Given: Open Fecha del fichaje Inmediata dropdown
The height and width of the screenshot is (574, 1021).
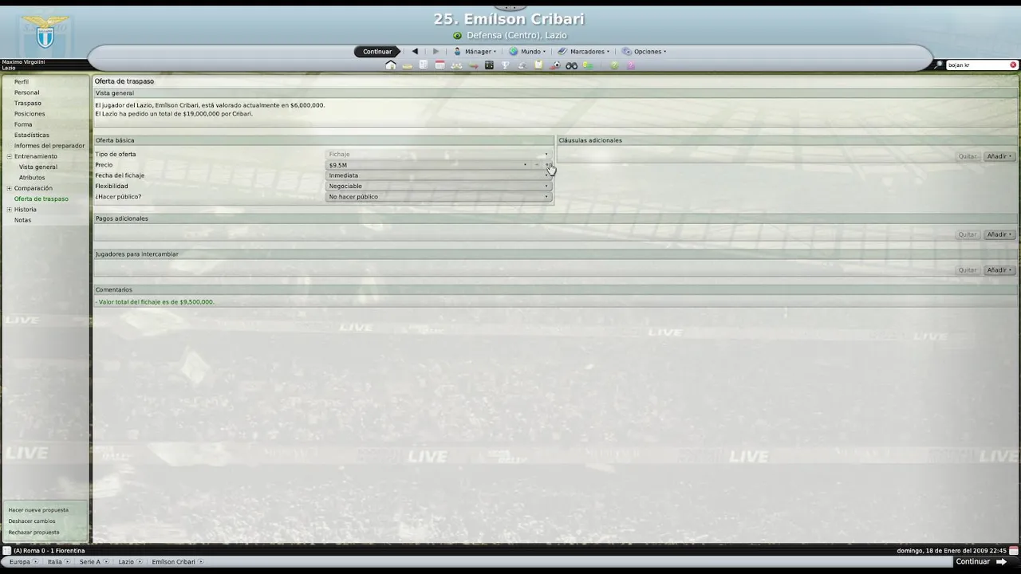Looking at the screenshot, I should (x=438, y=175).
